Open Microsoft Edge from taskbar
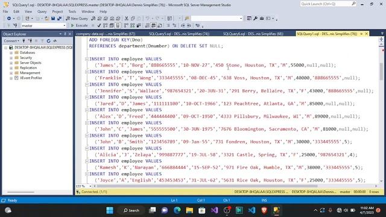Screen dimensions: 386x217 pos(177,210)
